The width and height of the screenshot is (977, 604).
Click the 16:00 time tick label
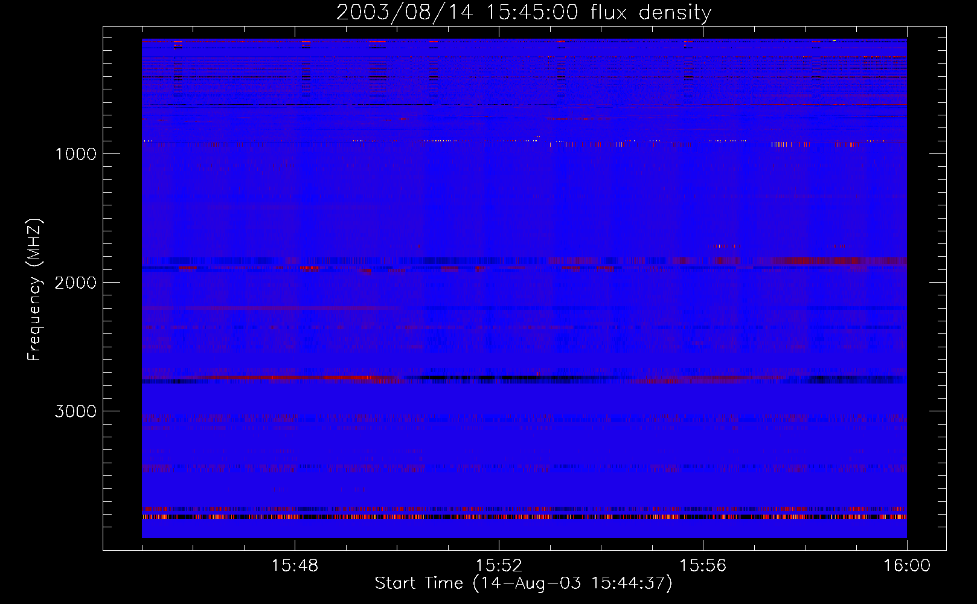point(907,566)
